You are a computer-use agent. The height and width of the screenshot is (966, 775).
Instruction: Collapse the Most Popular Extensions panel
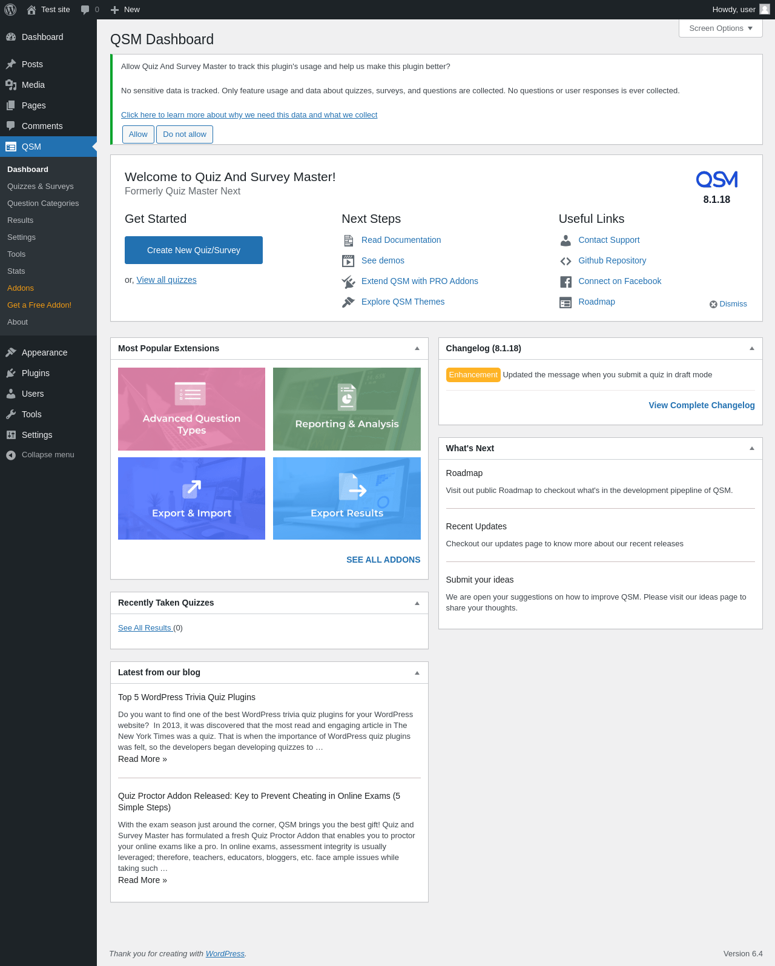(417, 348)
